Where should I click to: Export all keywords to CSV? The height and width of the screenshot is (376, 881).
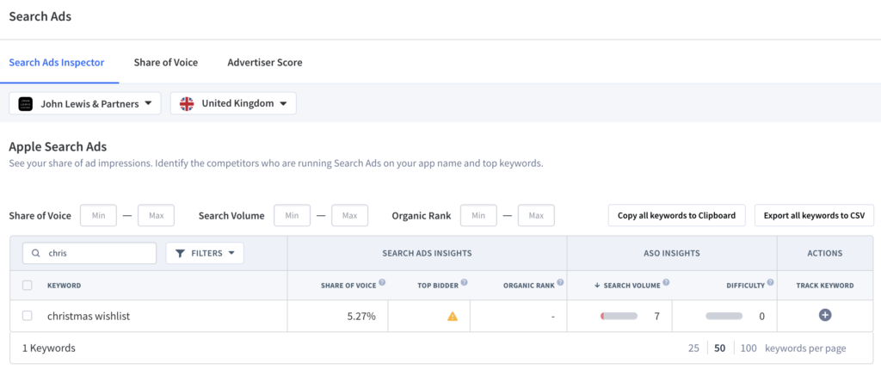pyautogui.click(x=814, y=215)
